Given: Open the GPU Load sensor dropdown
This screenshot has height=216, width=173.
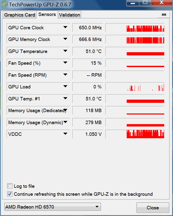Looking at the screenshot, I should [65, 87].
